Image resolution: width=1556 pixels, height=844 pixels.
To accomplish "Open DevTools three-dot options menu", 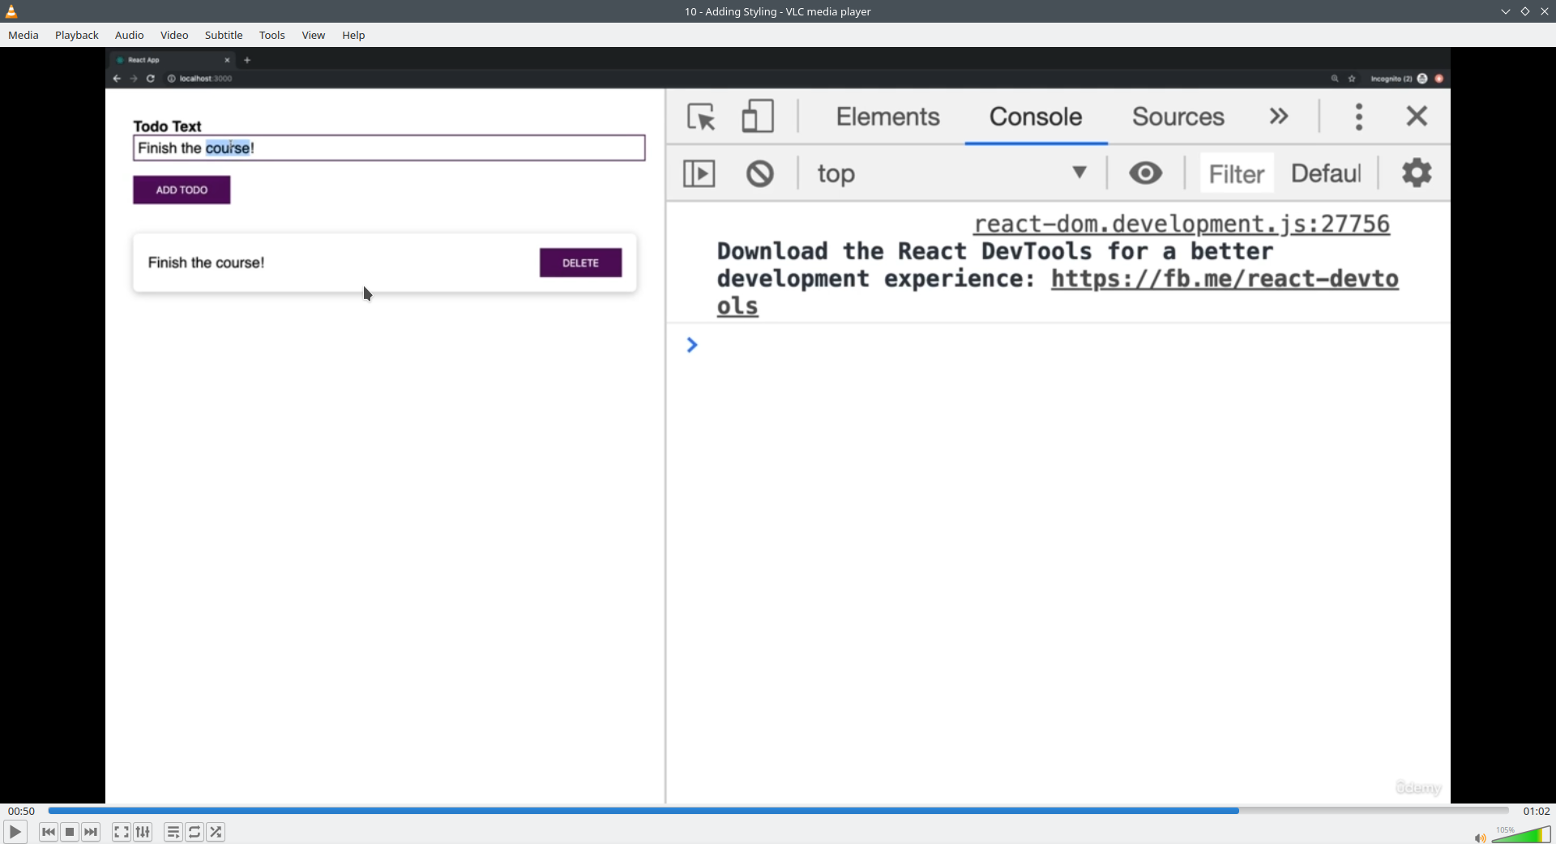I will 1359,117.
